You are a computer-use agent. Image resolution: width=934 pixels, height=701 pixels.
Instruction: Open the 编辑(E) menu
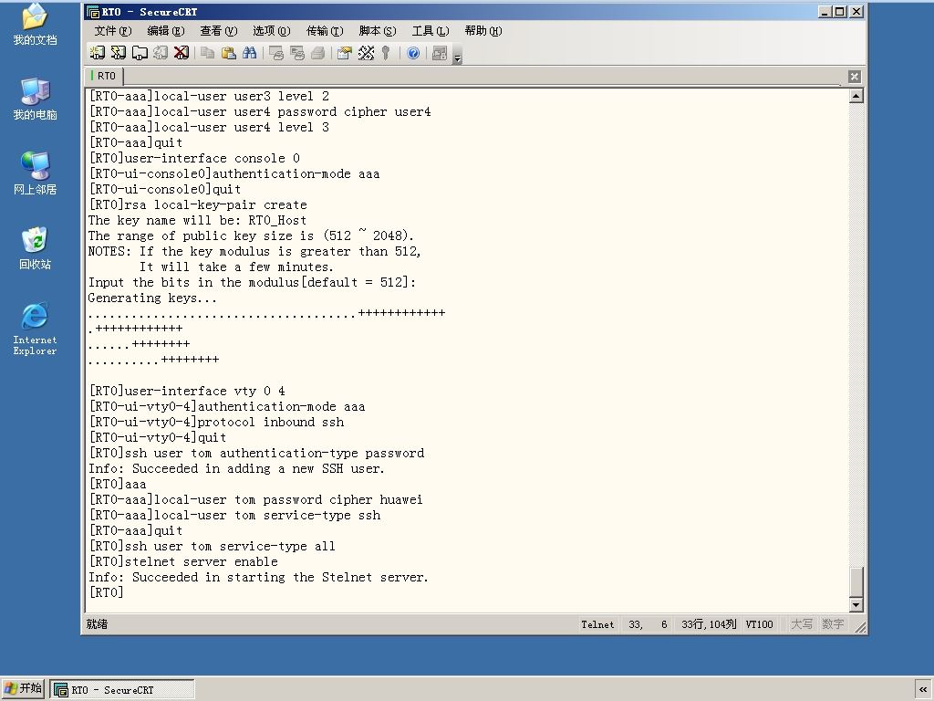tap(166, 30)
